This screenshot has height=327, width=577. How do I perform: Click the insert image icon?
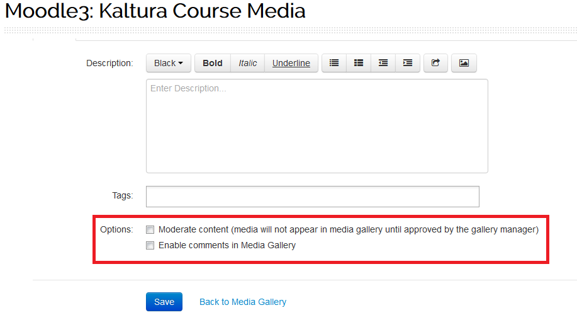(x=464, y=63)
